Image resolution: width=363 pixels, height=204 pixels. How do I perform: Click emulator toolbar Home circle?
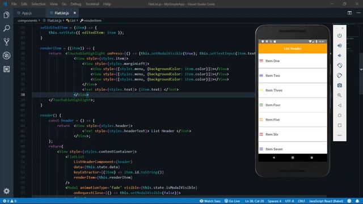point(340,116)
